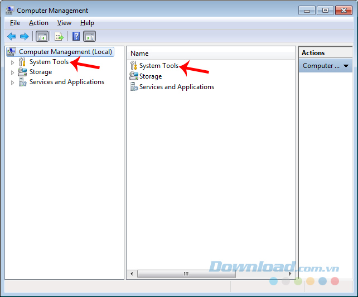Screen dimensions: 358x297
Task: Open the Computer ... actions dropdown arrow
Action: click(346, 66)
